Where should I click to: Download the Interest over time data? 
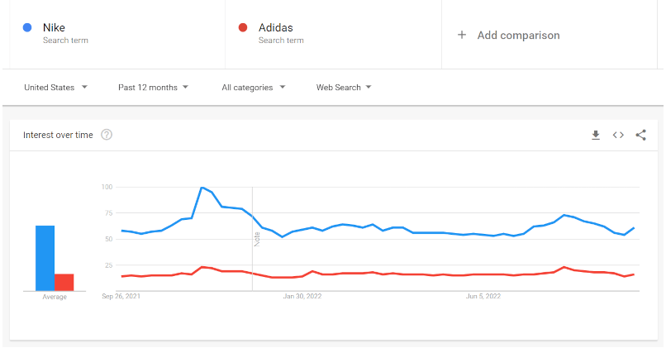595,136
